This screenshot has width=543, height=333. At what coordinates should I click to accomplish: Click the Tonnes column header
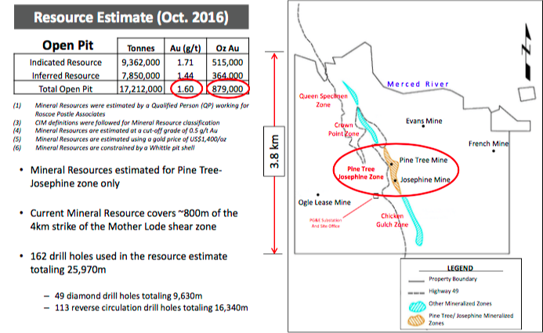142,48
